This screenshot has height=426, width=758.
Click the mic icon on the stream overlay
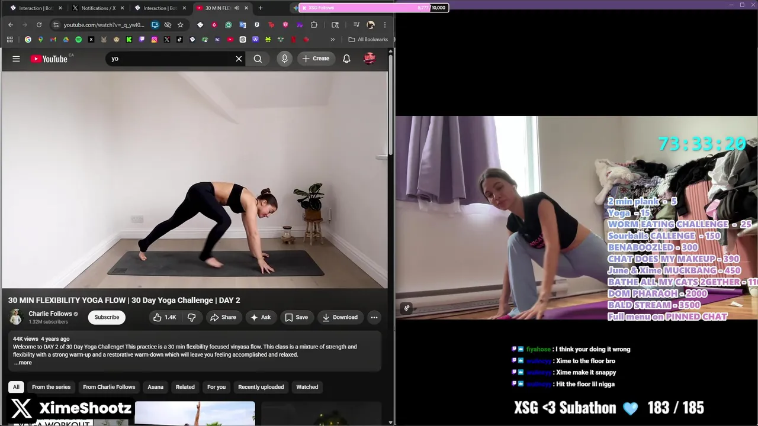coord(407,308)
